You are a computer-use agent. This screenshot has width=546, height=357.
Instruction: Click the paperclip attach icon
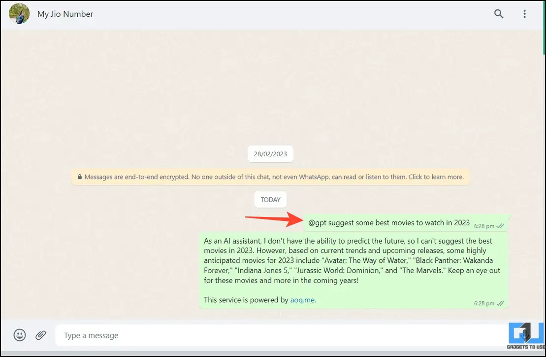click(x=41, y=335)
